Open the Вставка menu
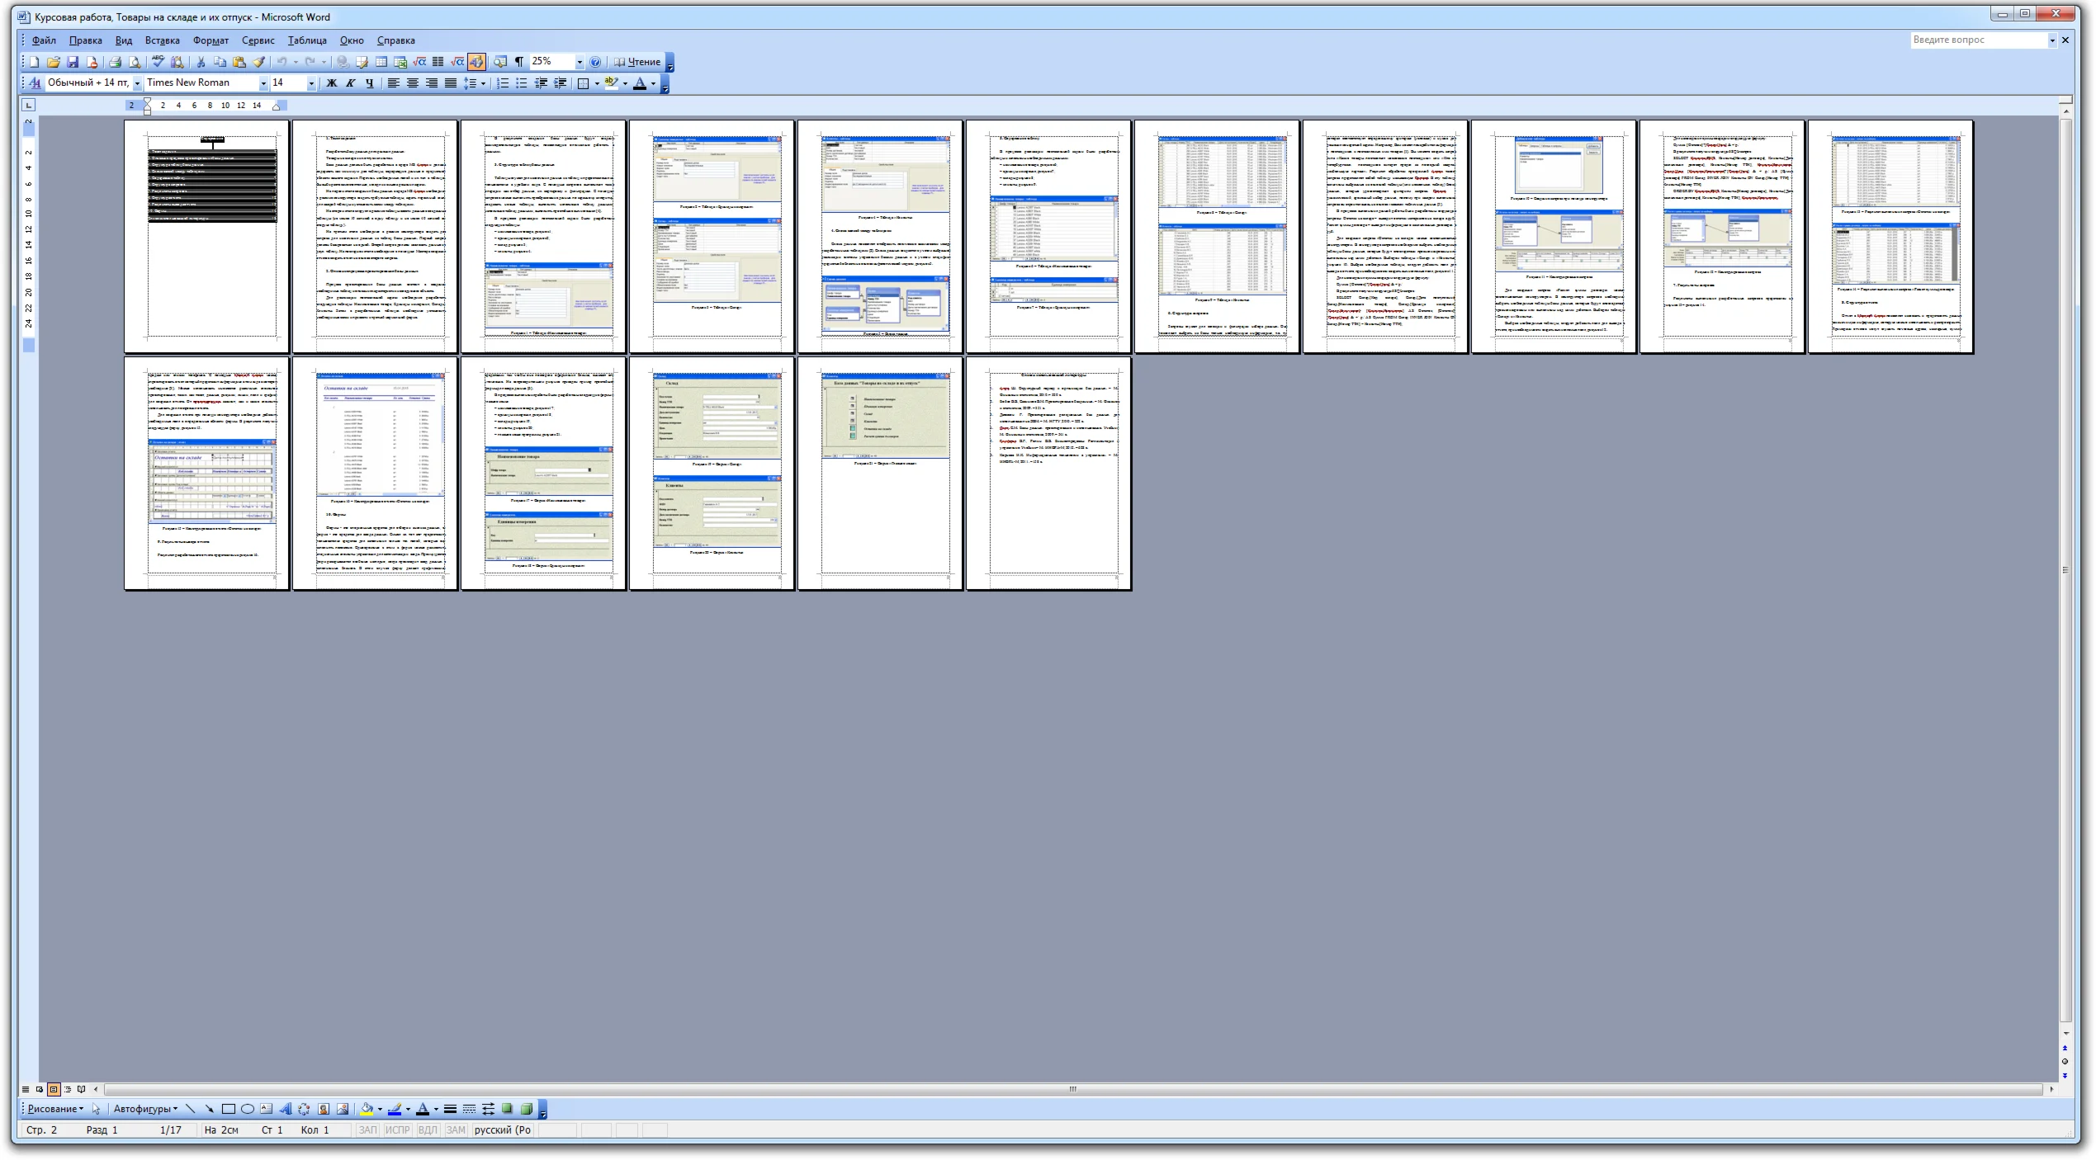Screen dimensions: 2096x1160 pyautogui.click(x=162, y=40)
